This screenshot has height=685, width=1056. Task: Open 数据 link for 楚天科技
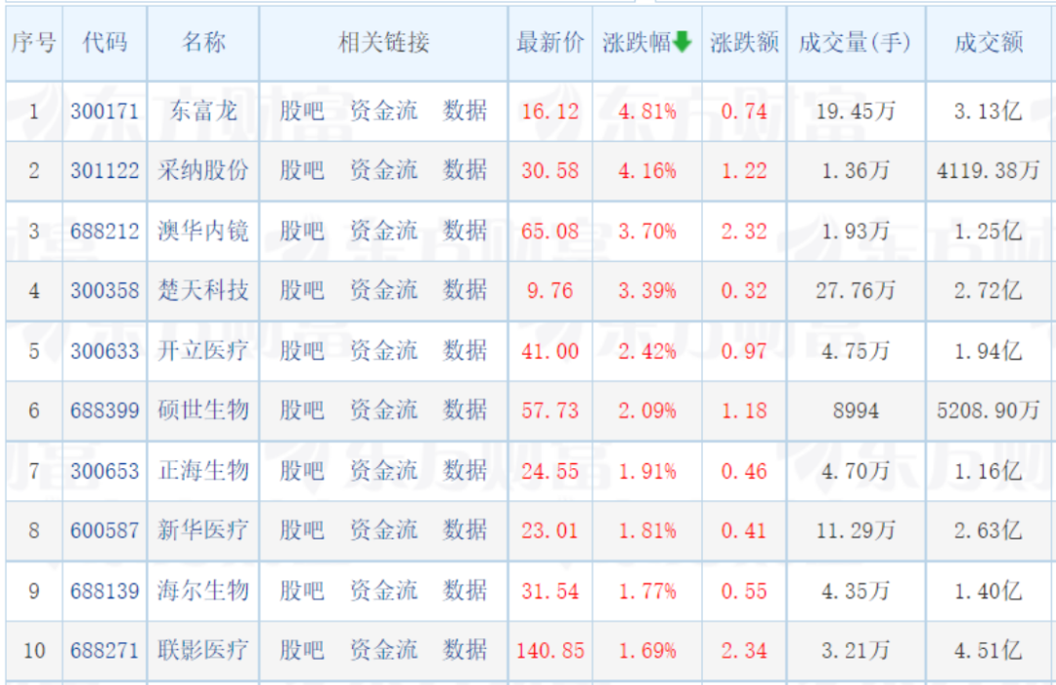464,290
